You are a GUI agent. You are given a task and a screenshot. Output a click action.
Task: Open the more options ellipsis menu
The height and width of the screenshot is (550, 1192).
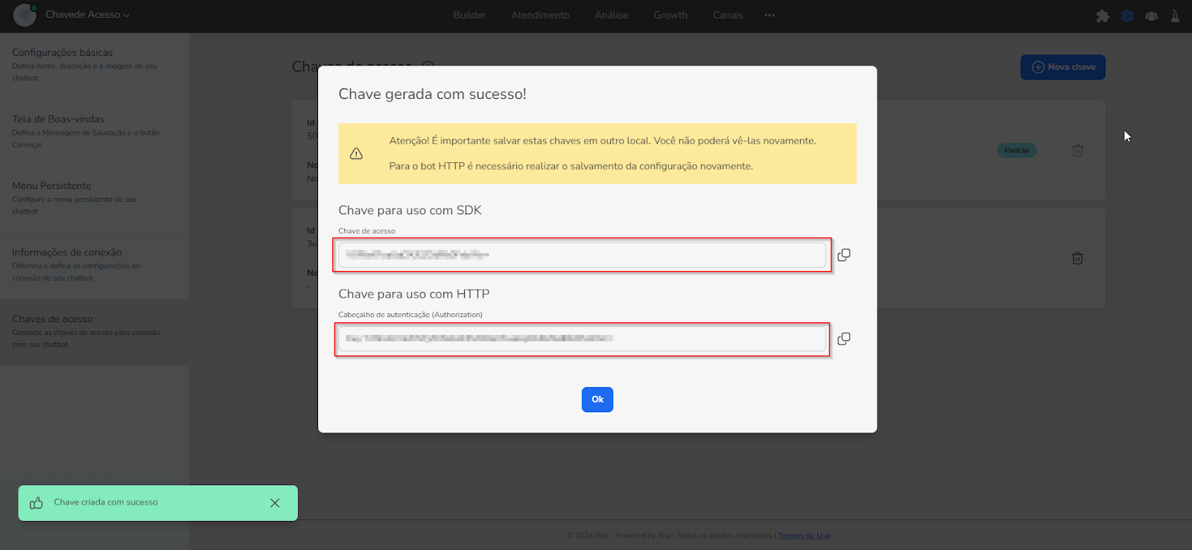click(770, 15)
